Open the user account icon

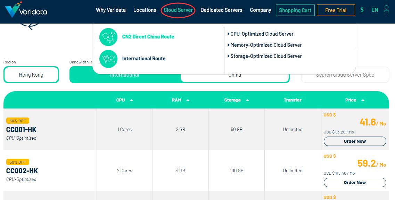tap(386, 10)
